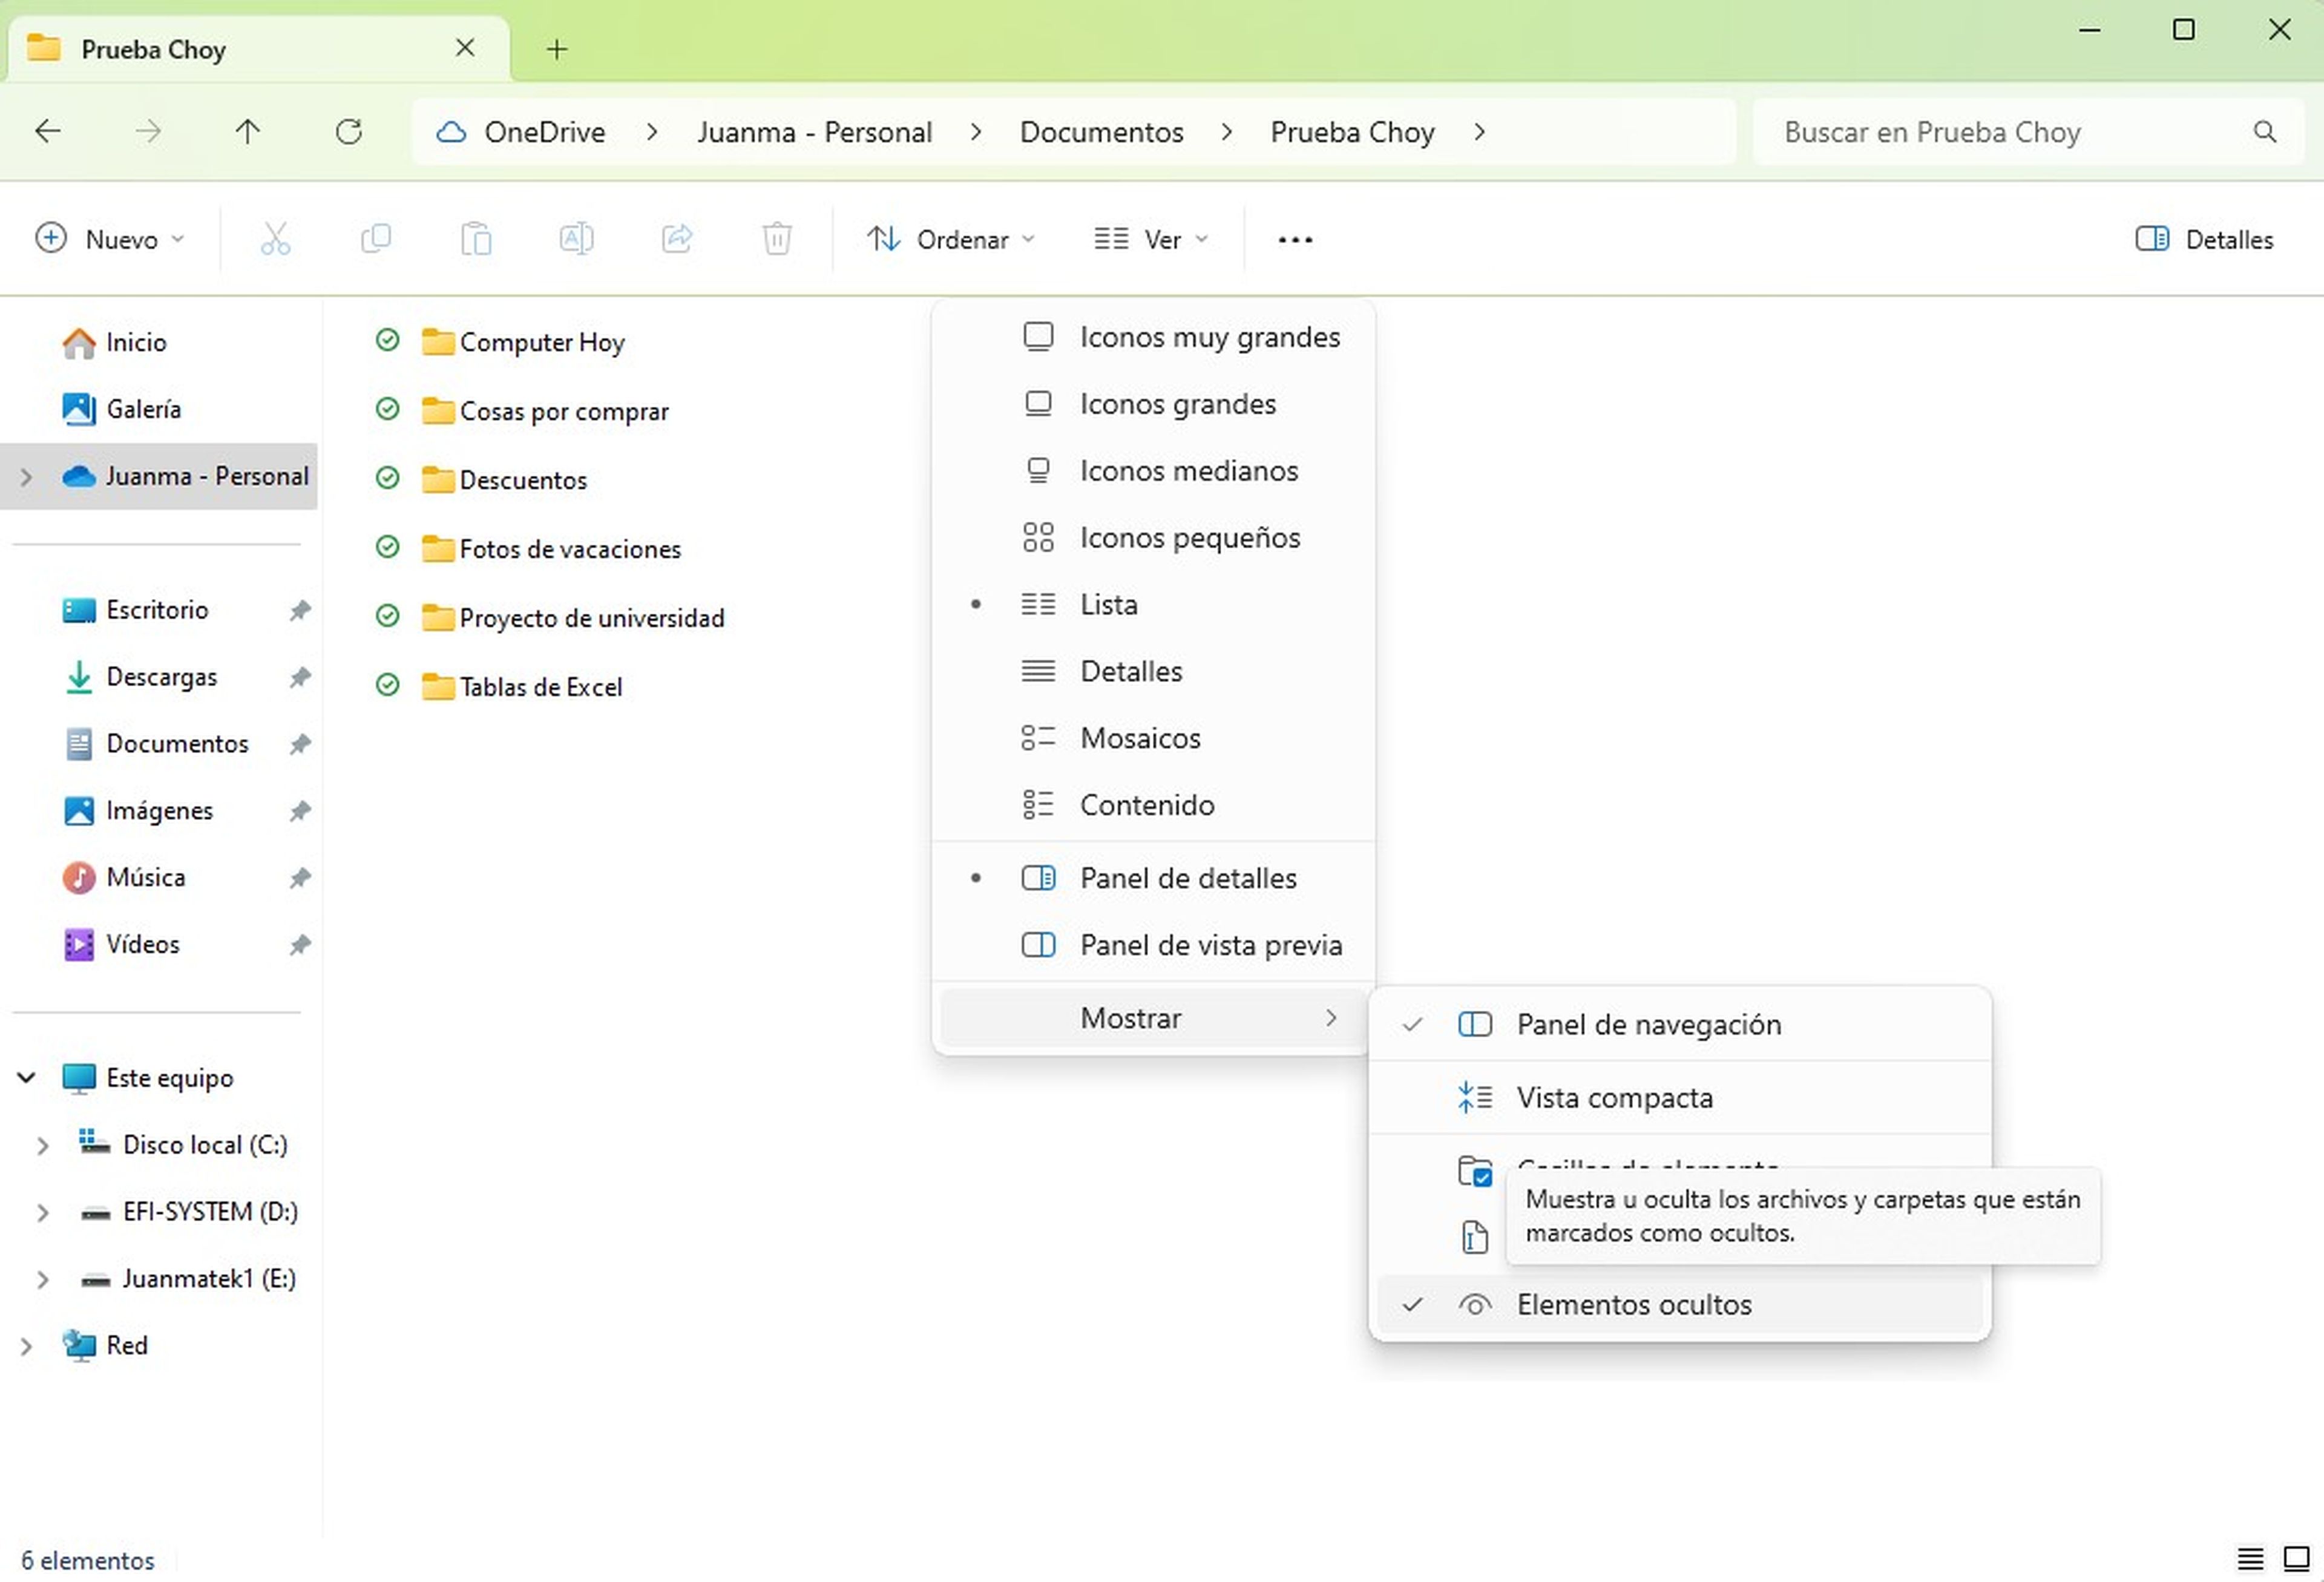Switch to large thumbnails view in status bar

[x=2296, y=1558]
